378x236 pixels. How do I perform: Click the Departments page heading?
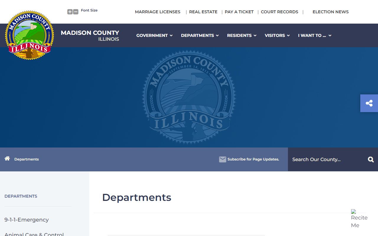tap(137, 197)
